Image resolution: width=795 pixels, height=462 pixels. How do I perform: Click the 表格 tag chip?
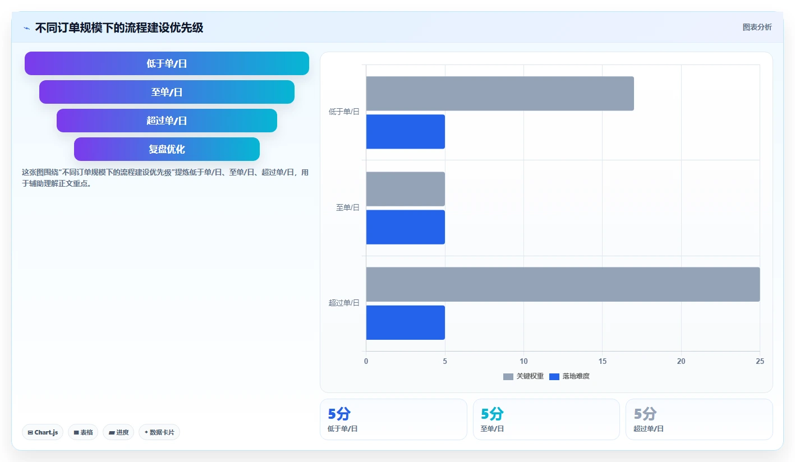pyautogui.click(x=83, y=432)
